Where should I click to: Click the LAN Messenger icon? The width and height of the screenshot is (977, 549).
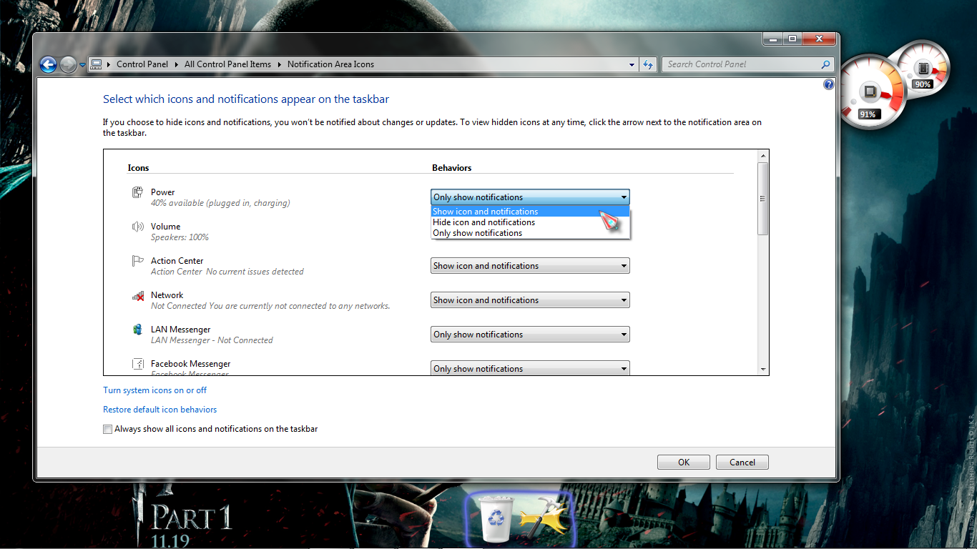[x=138, y=330]
